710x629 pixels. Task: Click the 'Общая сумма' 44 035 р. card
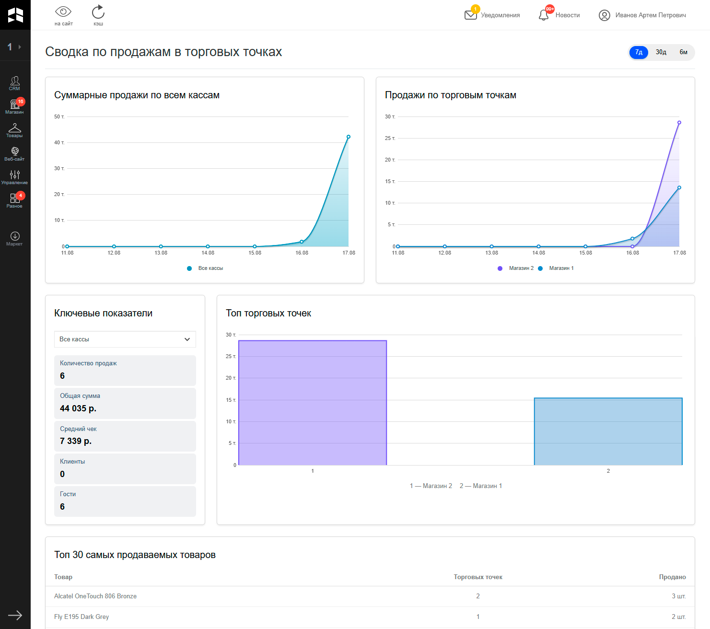(125, 403)
